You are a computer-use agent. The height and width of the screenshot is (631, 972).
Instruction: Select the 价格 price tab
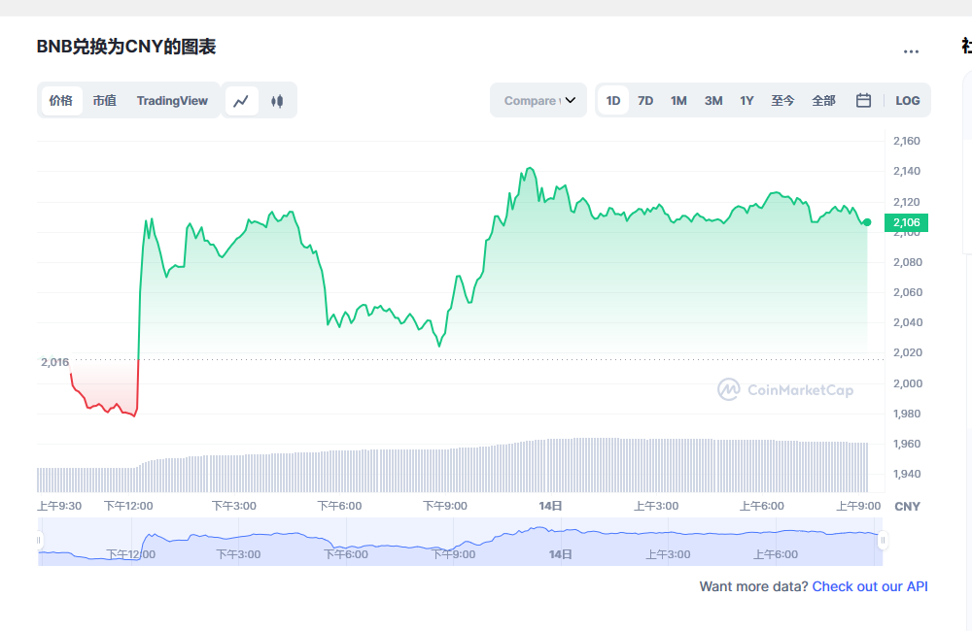click(61, 101)
